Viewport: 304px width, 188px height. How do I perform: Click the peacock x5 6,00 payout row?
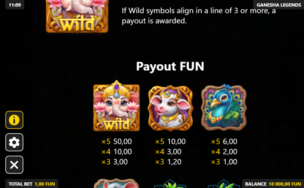click(224, 142)
